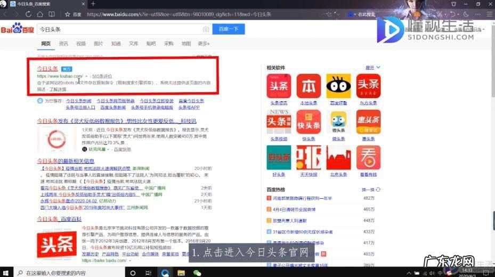Show hidden system tray icons chevron

(409, 273)
